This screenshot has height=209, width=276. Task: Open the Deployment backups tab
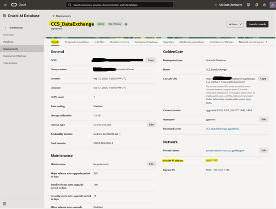pyautogui.click(x=146, y=42)
